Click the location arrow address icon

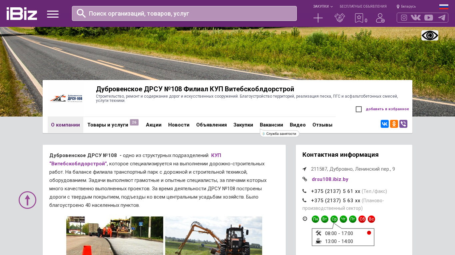pyautogui.click(x=304, y=169)
